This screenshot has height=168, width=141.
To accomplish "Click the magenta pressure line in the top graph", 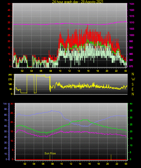I will 70,24.
